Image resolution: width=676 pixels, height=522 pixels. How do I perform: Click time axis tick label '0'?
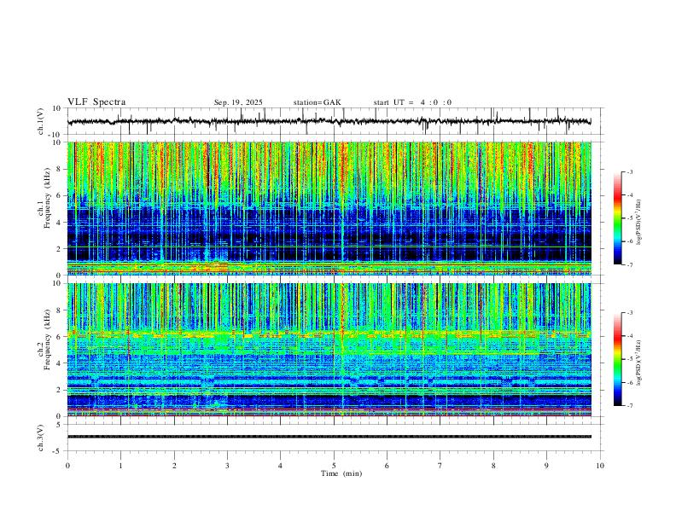click(x=67, y=466)
